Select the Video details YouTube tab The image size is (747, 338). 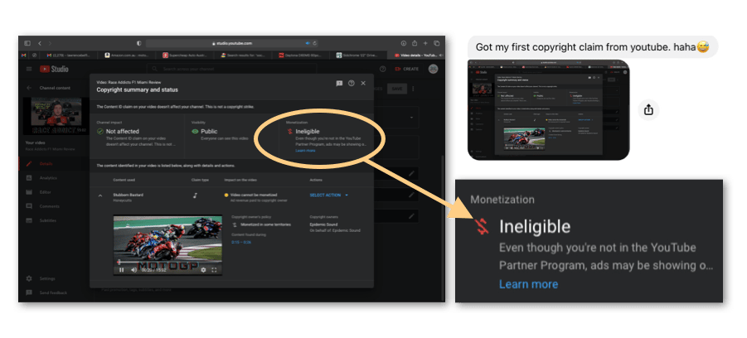pyautogui.click(x=417, y=56)
